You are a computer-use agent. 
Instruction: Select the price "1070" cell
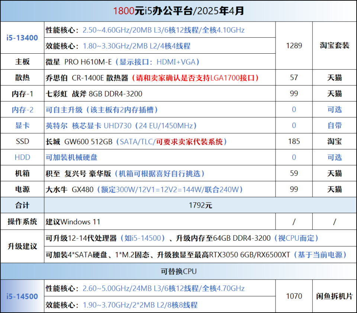coord(294,296)
